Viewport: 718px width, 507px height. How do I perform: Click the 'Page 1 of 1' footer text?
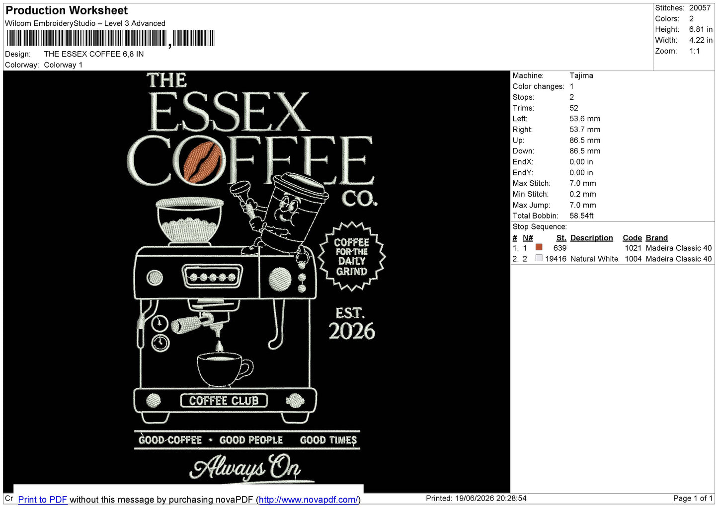[693, 498]
